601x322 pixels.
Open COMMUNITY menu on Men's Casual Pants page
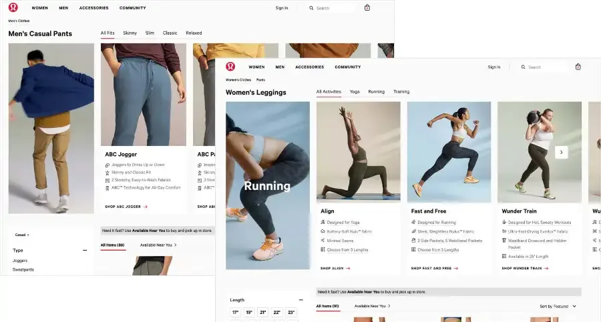(133, 8)
